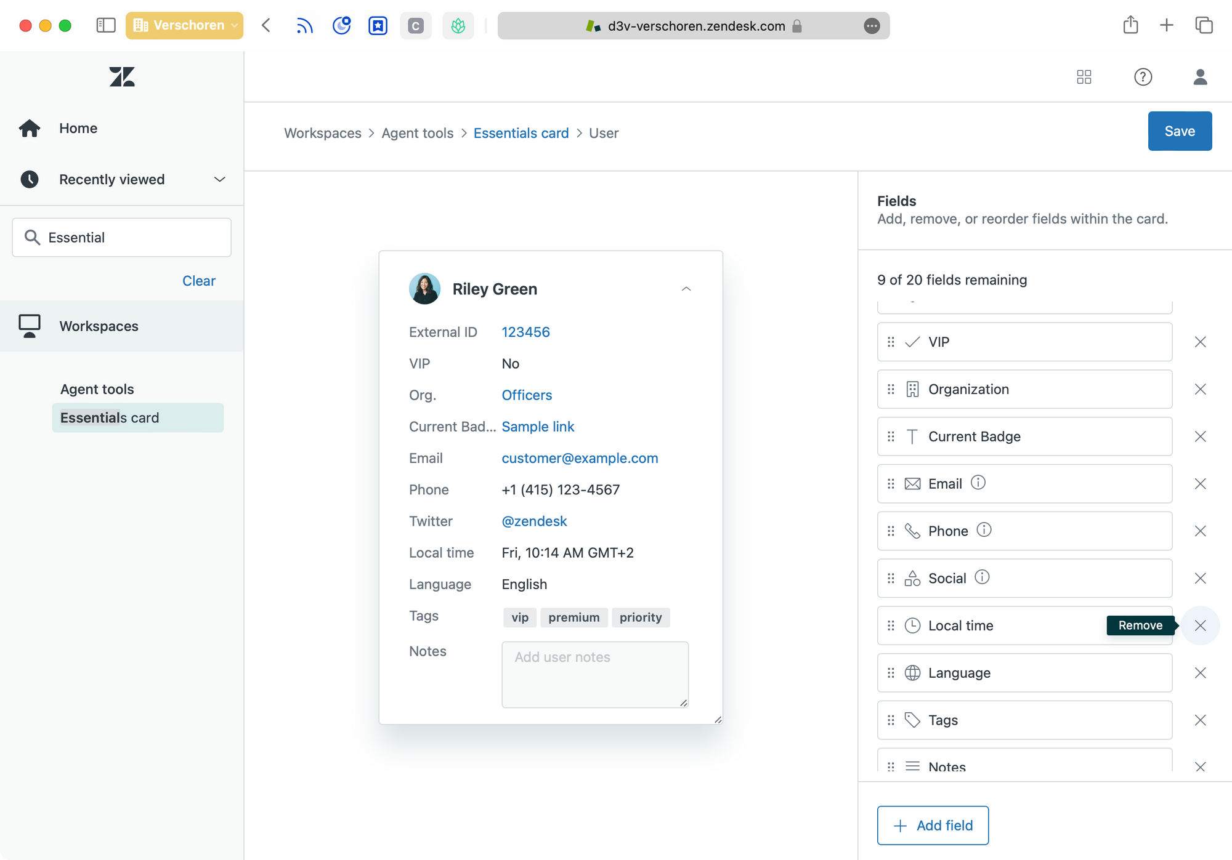
Task: Click the Add field button
Action: (933, 825)
